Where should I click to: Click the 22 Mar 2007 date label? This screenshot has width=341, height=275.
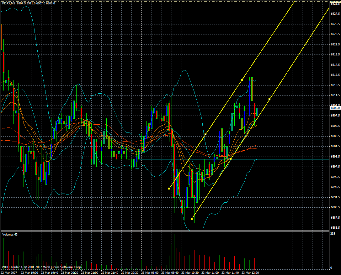[9, 273]
